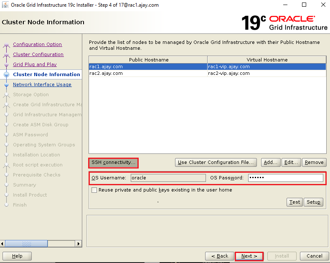The image size is (330, 263).
Task: Proceed with the Next button
Action: click(249, 256)
